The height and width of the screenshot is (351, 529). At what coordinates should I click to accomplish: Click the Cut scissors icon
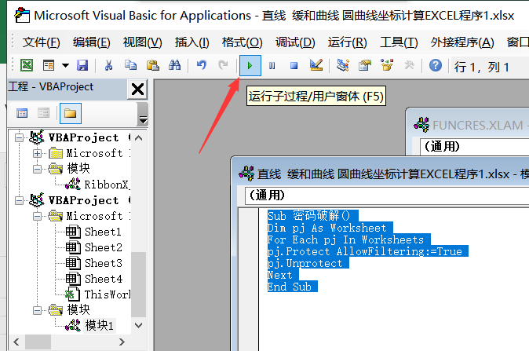[108, 65]
